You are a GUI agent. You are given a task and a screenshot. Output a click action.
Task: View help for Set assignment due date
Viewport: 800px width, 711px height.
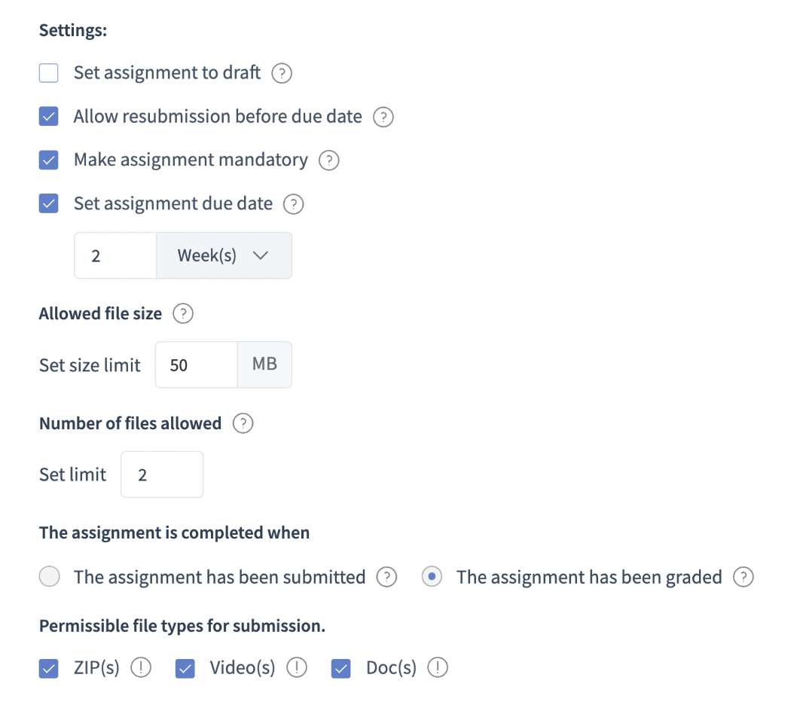pyautogui.click(x=293, y=203)
